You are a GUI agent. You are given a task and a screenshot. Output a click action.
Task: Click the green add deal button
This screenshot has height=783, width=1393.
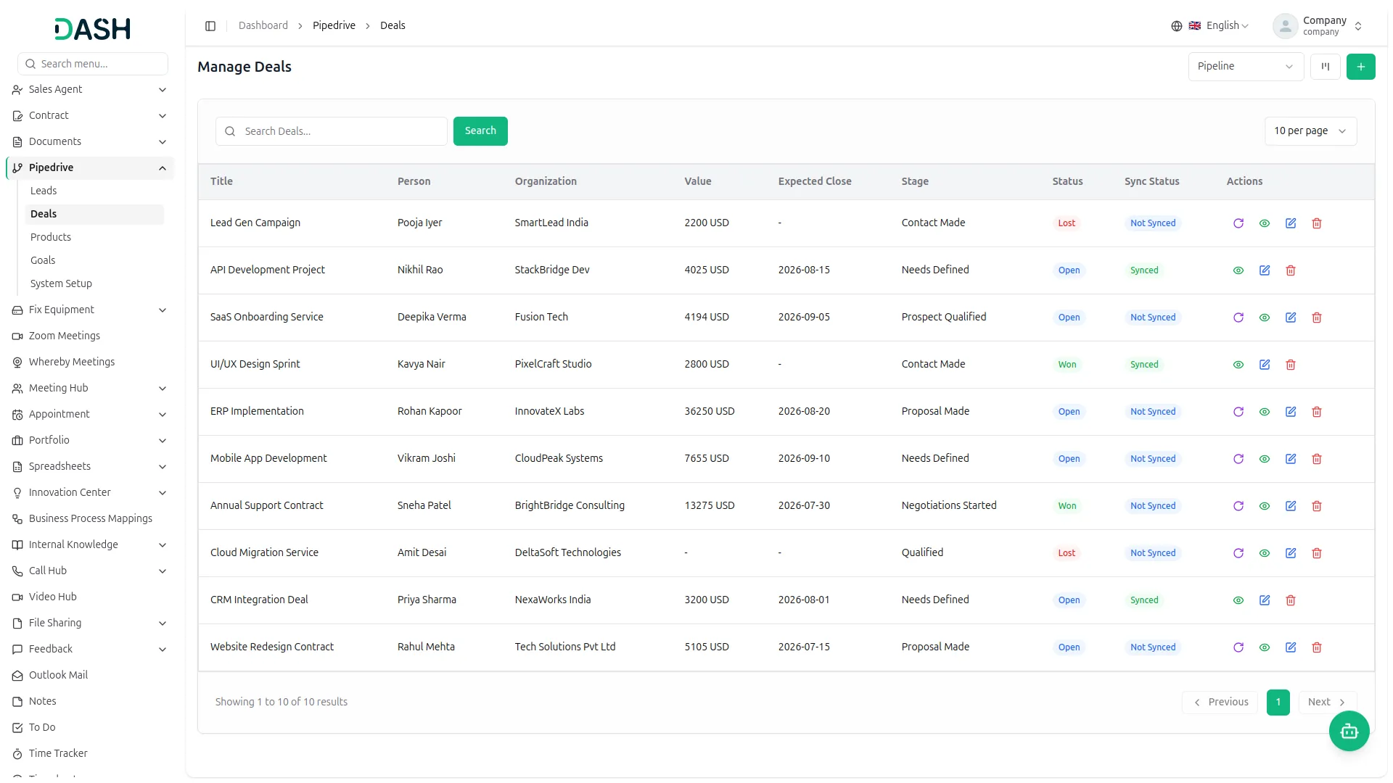coord(1360,67)
